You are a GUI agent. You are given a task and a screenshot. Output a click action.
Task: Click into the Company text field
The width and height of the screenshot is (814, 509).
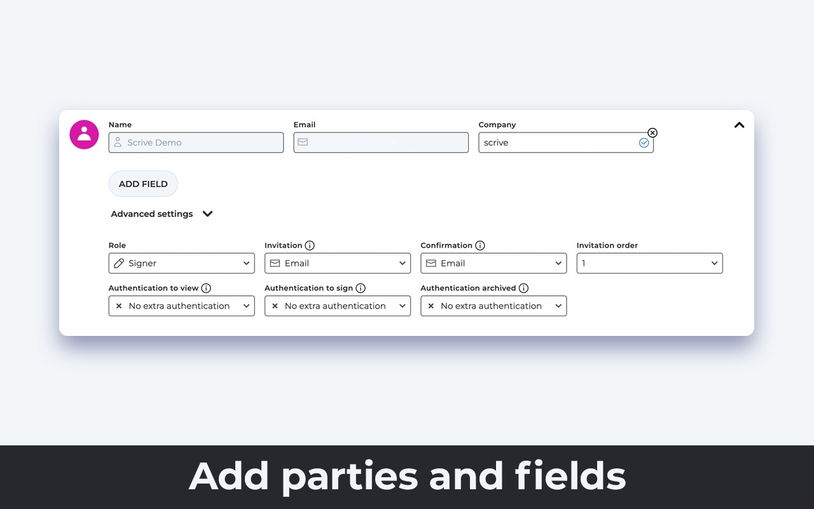click(x=556, y=143)
